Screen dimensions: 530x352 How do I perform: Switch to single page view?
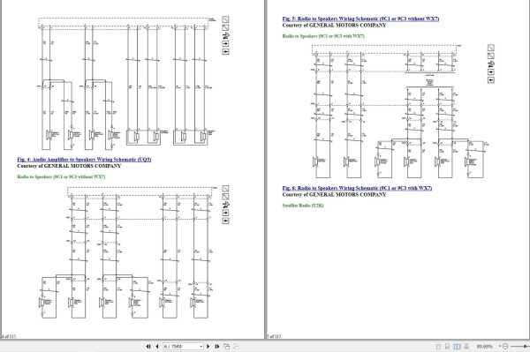point(438,347)
